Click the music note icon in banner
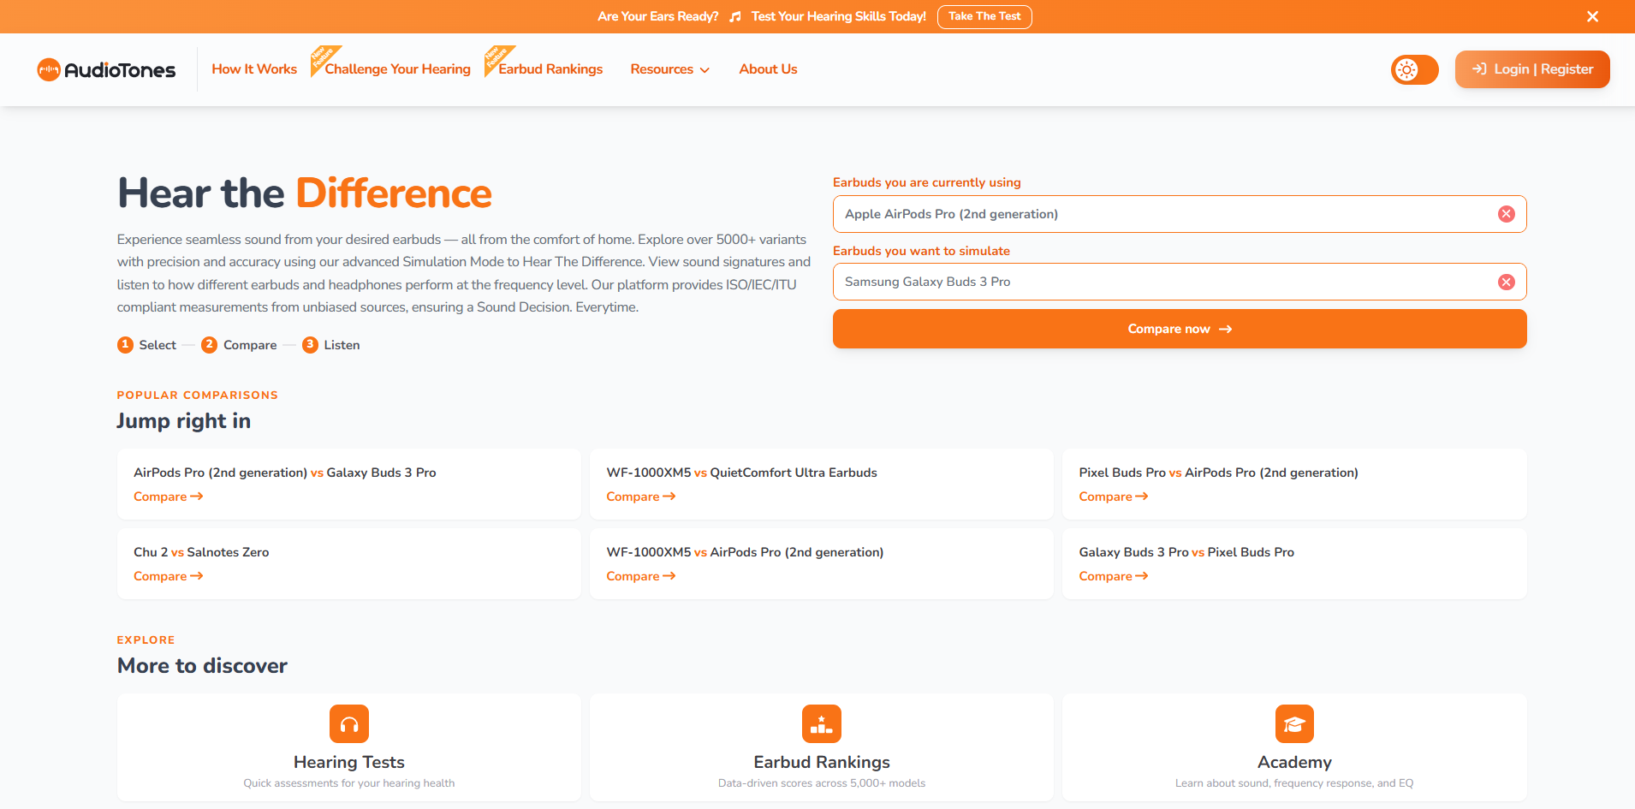1635x809 pixels. click(x=734, y=16)
